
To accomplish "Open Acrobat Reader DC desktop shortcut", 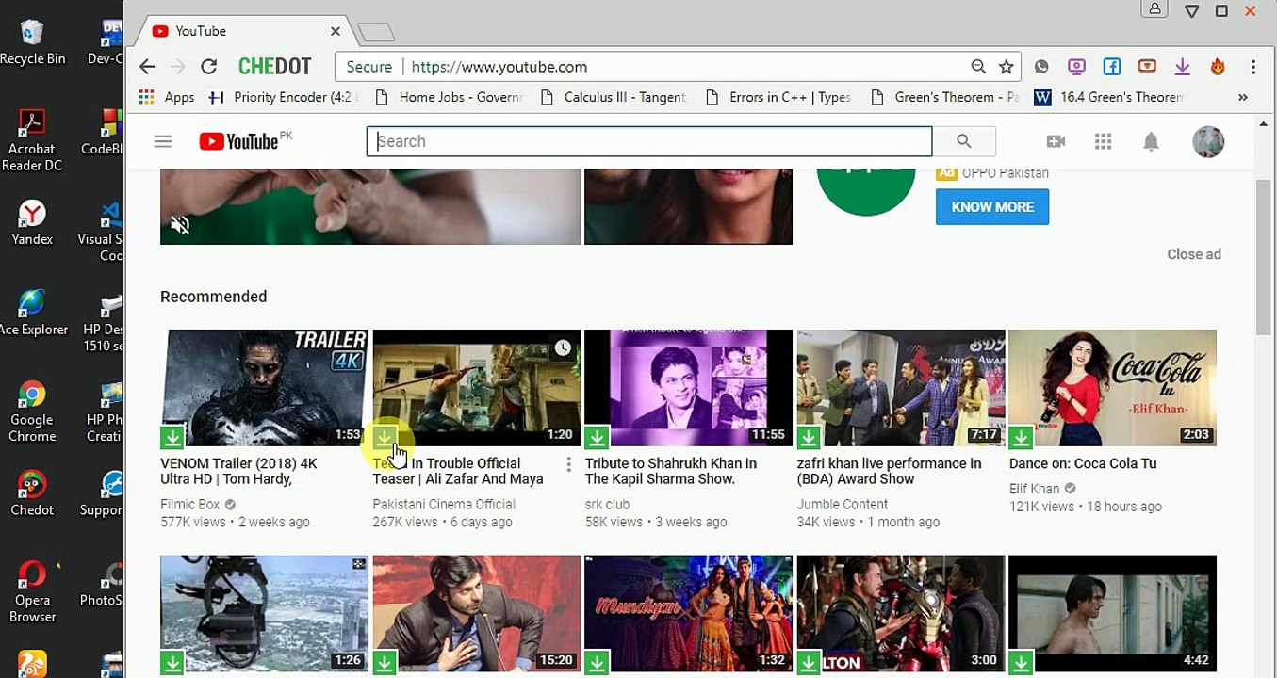I will point(32,141).
